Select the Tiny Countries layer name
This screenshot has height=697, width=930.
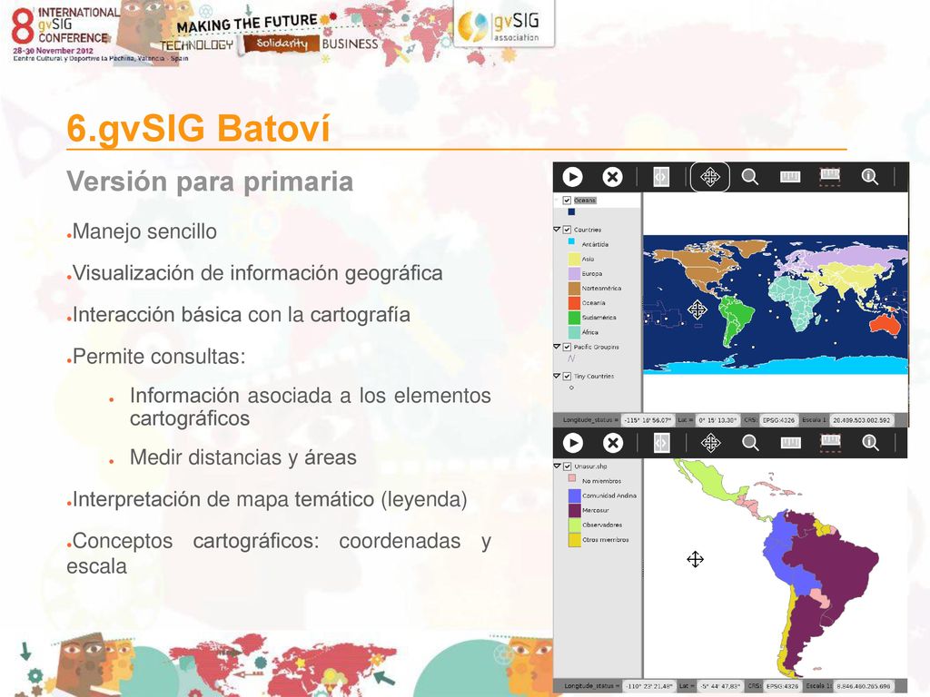(x=594, y=376)
